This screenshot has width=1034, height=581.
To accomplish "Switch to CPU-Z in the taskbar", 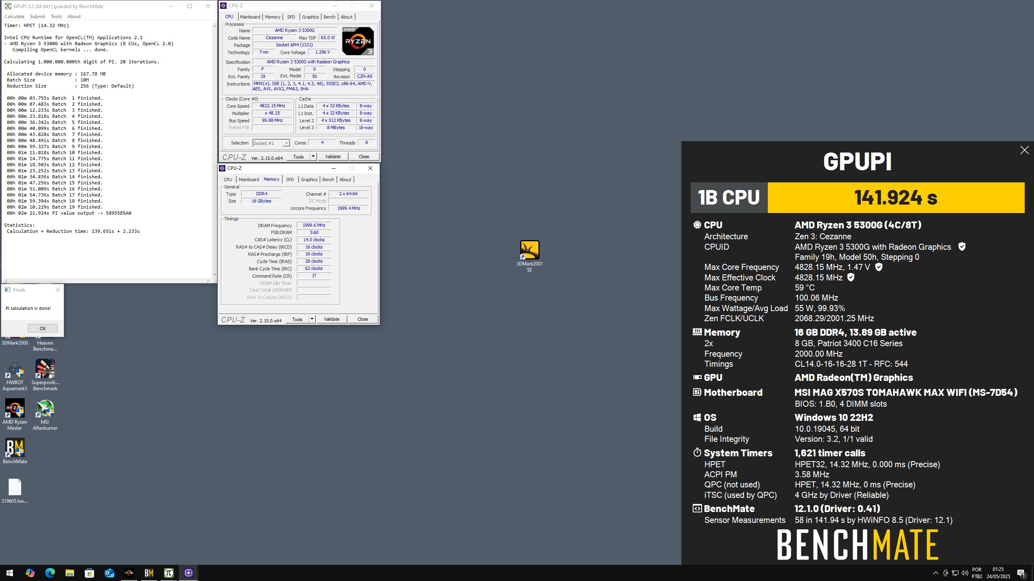I will [x=188, y=573].
